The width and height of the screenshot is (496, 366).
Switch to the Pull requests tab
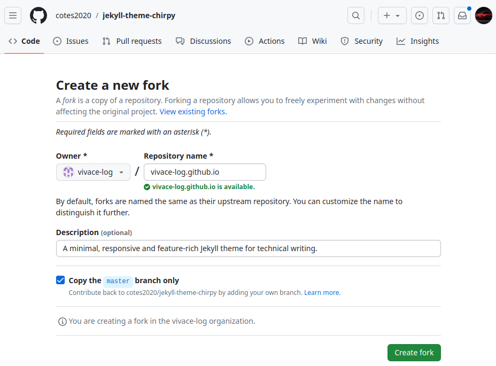click(x=132, y=41)
